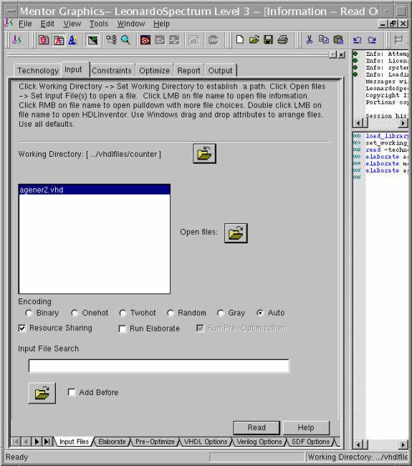The width and height of the screenshot is (412, 466).
Task: Open the Tools menu
Action: click(x=99, y=24)
